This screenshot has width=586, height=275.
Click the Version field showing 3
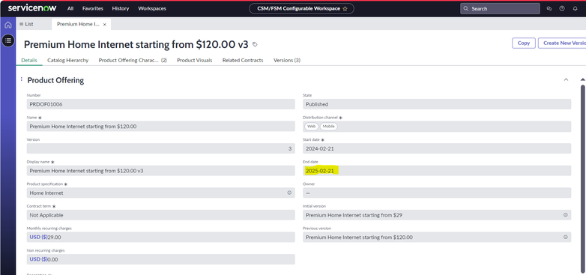pyautogui.click(x=160, y=148)
